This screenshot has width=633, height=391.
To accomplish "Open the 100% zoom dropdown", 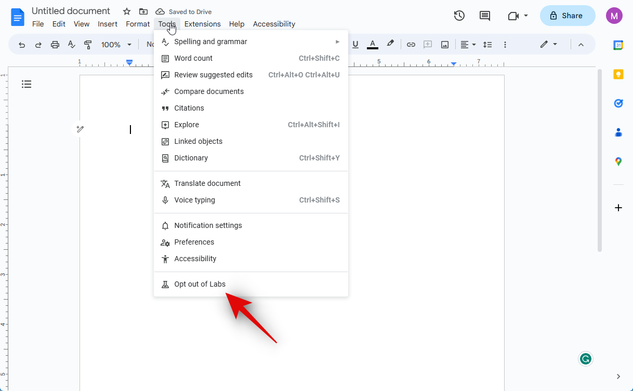I will [116, 45].
